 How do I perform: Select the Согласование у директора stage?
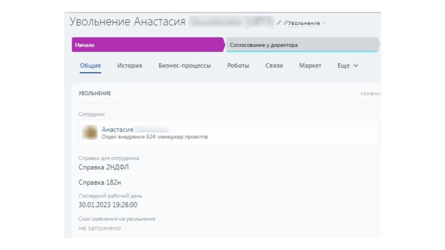(x=302, y=45)
